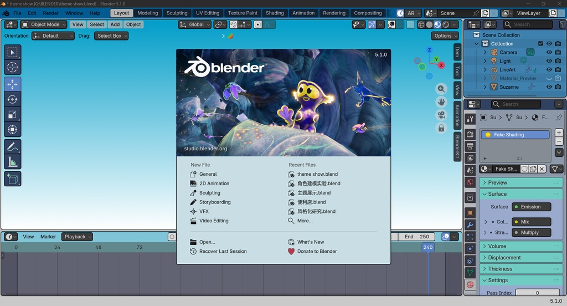Hide Camera in viewport via eye icon
The width and height of the screenshot is (567, 306).
point(549,52)
